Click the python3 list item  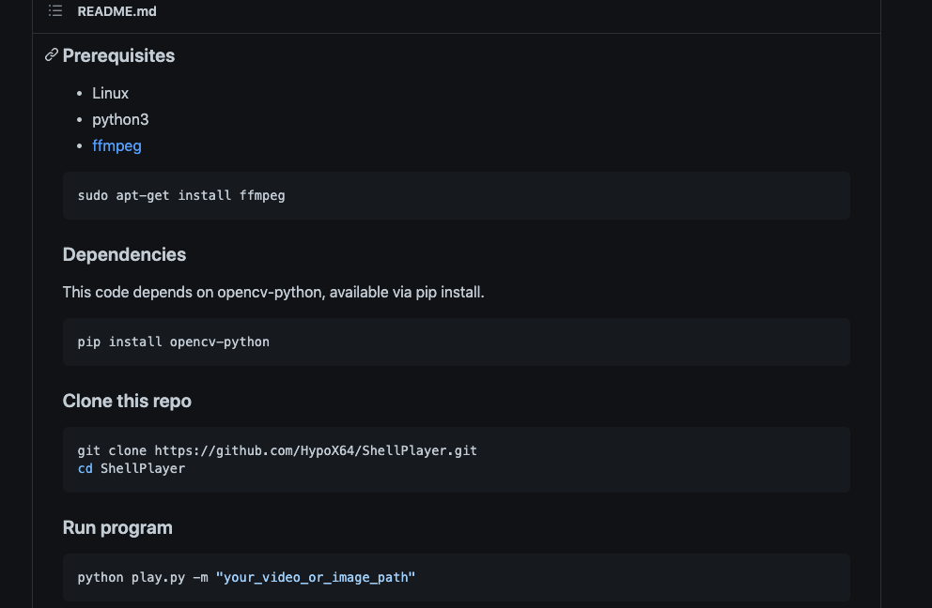120,119
